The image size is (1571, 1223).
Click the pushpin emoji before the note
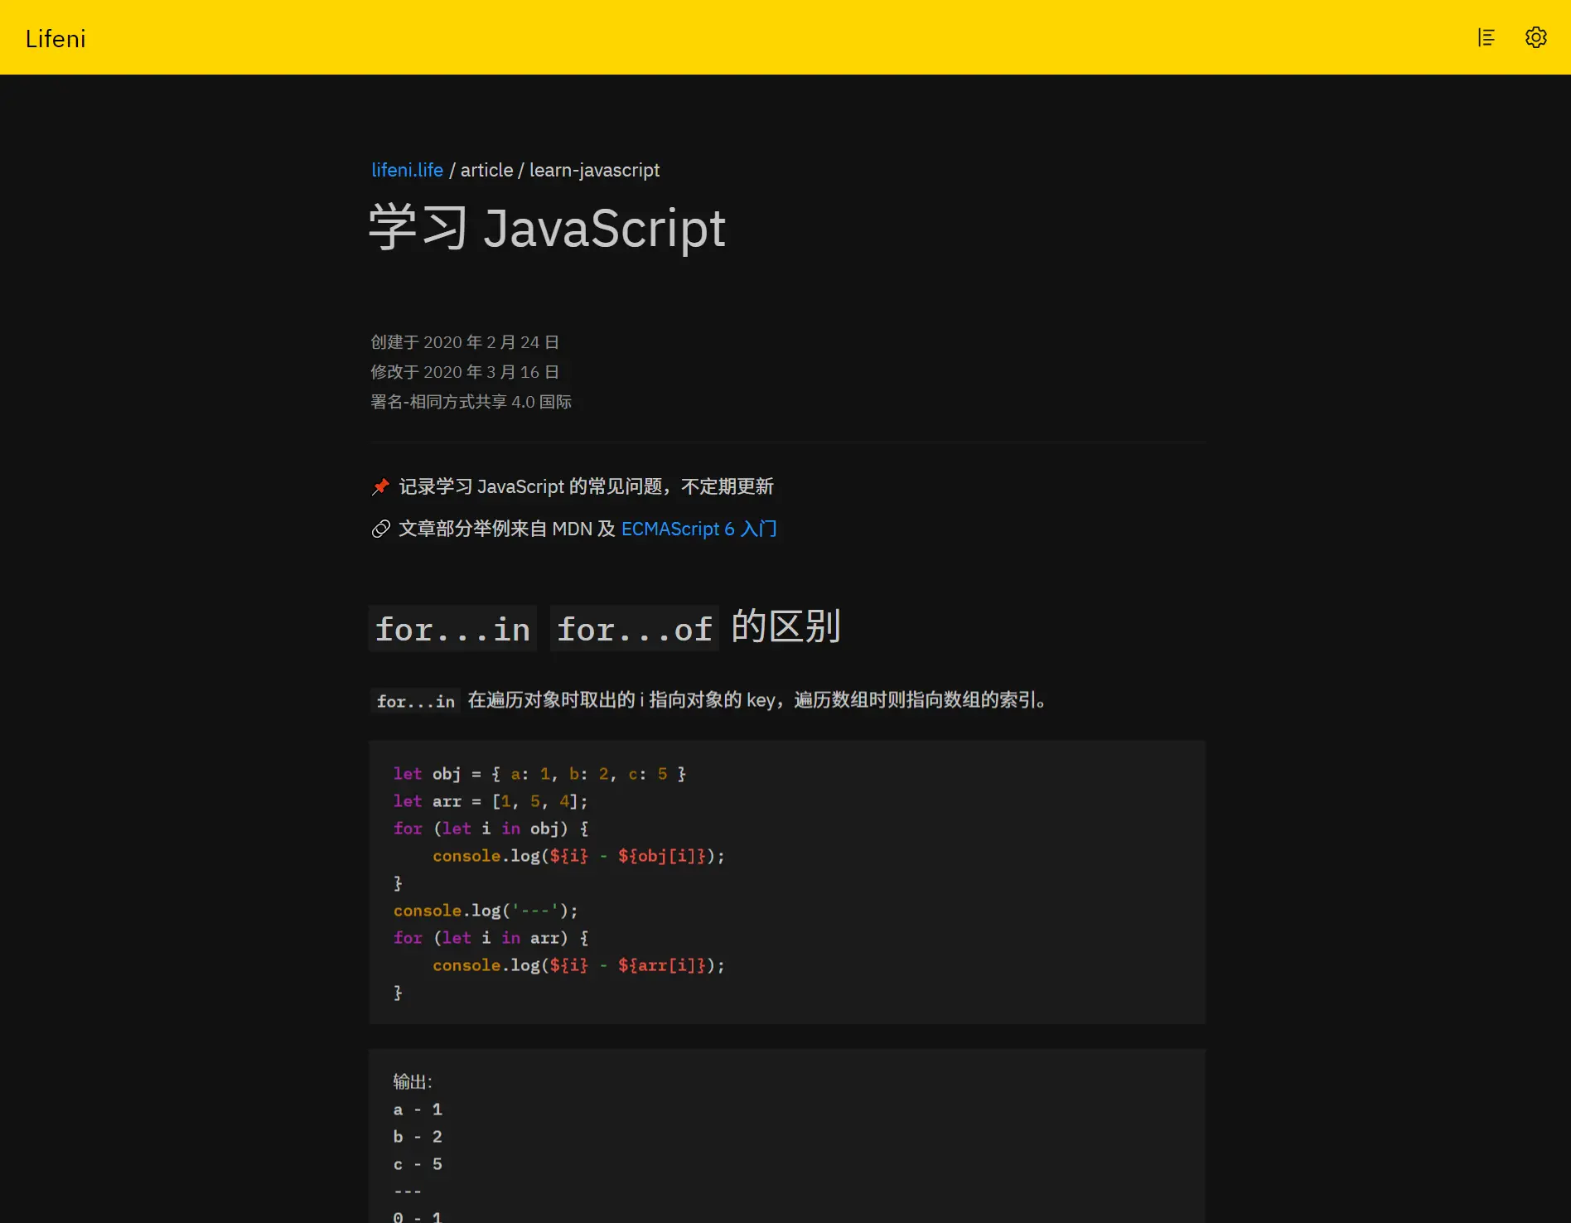pyautogui.click(x=380, y=487)
